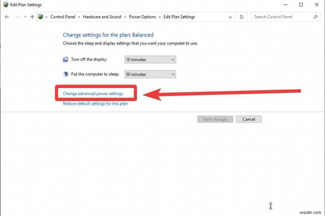This screenshot has height=216, width=325.
Task: Click the Control Panel breadcrumb
Action: pyautogui.click(x=63, y=17)
